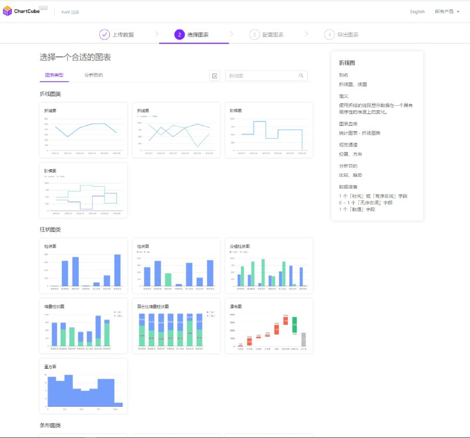Choose the single-series 阶梯图 step chart
The image size is (470, 438).
tap(269, 130)
